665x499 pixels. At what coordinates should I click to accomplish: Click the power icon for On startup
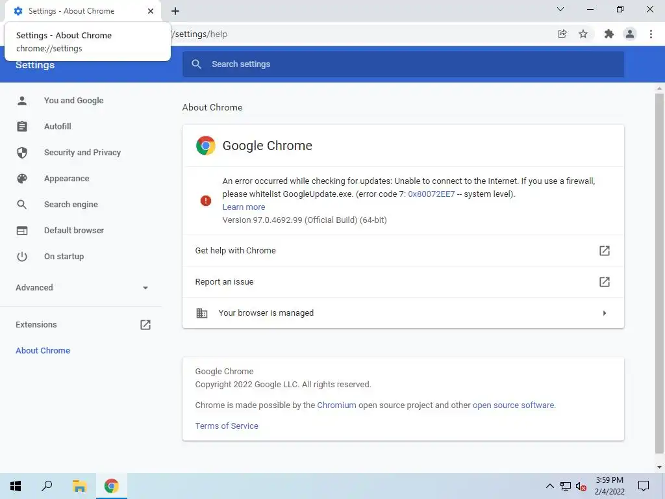click(22, 256)
